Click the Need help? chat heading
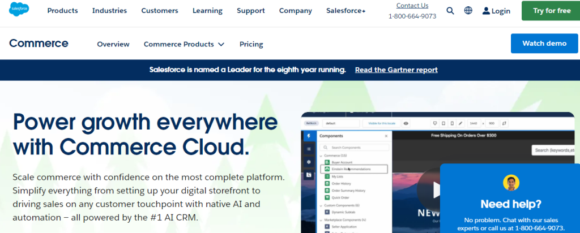This screenshot has width=580, height=233. pos(511,204)
